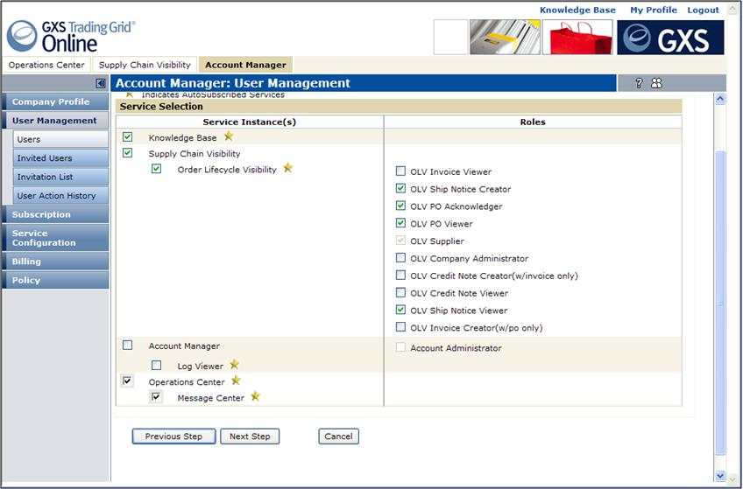Select the Account Manager tab
The image size is (743, 489).
coord(245,65)
